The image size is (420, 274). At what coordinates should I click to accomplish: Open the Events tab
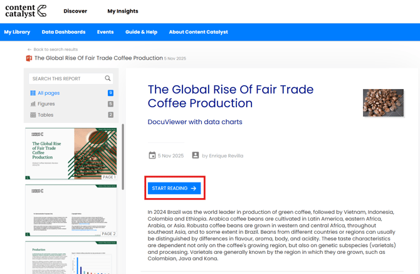point(105,32)
